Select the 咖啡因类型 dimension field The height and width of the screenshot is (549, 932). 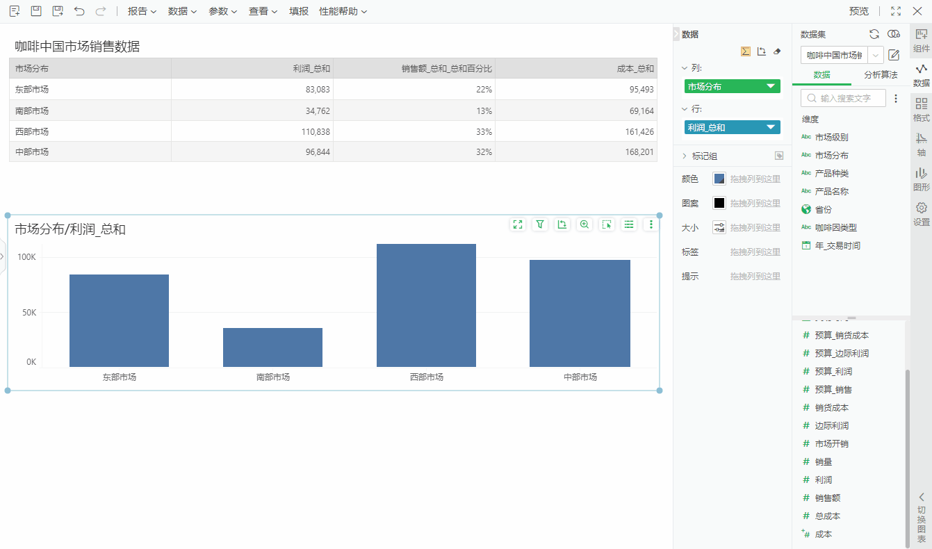[835, 227]
